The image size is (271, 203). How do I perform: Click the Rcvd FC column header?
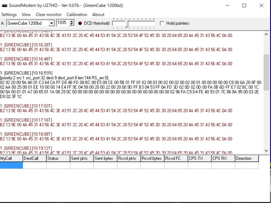pos(176,158)
